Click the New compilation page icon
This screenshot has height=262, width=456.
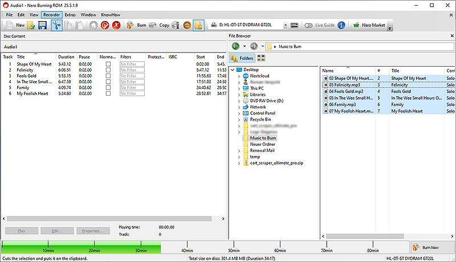coord(9,25)
